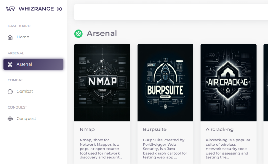
Task: Open the Aircrack-ng cover image
Action: (x=228, y=83)
